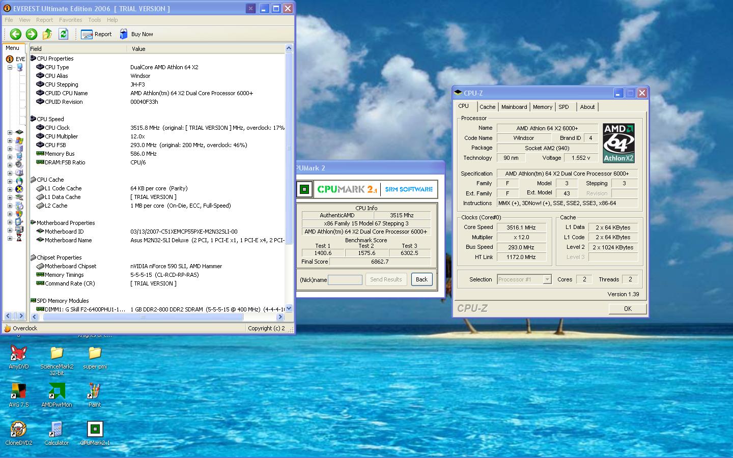Select the globe Network icon in tree

19,181
